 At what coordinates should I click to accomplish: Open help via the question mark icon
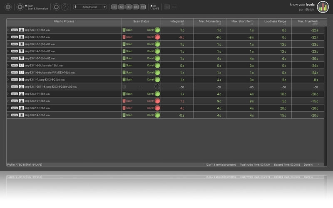[65, 7]
